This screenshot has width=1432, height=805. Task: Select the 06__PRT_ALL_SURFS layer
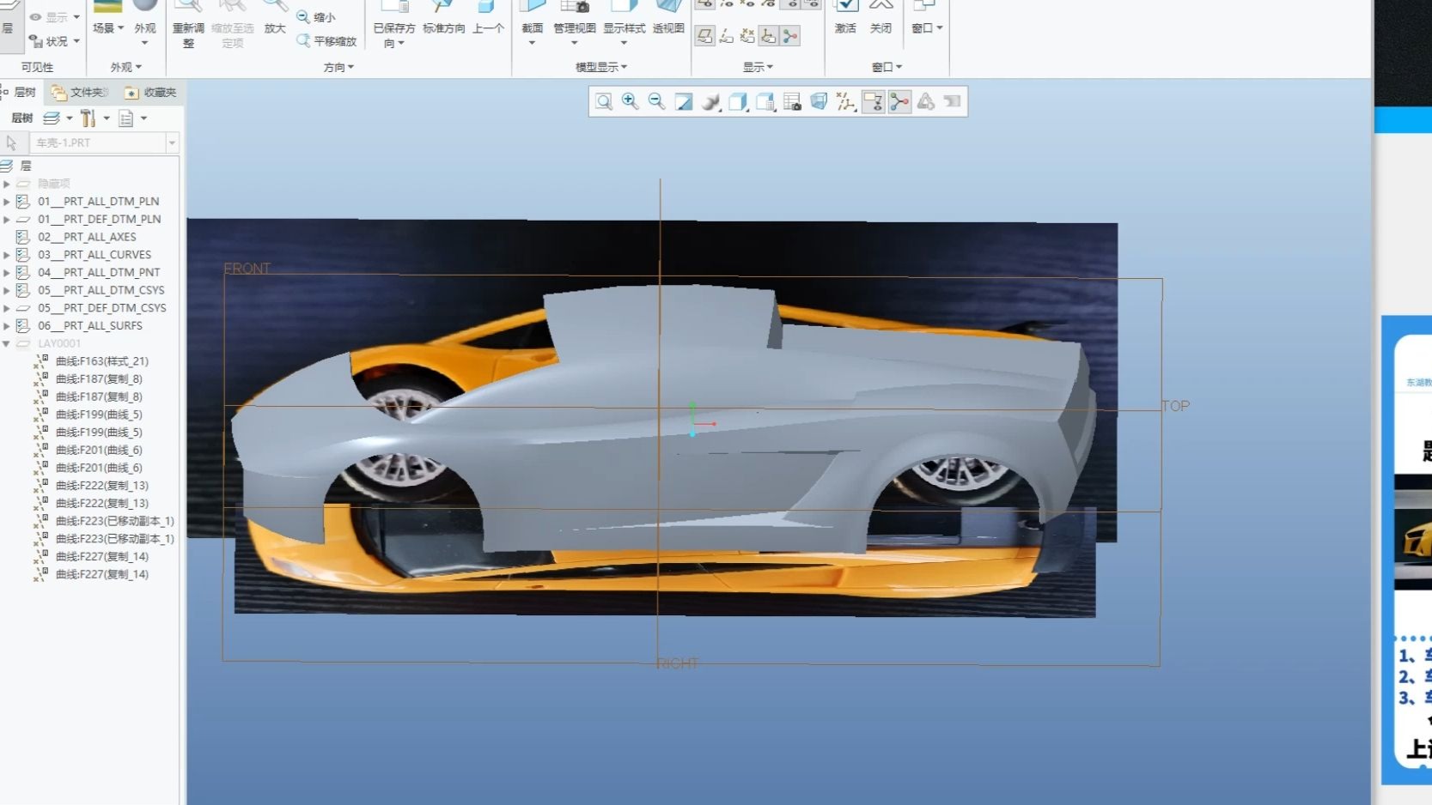click(x=89, y=326)
